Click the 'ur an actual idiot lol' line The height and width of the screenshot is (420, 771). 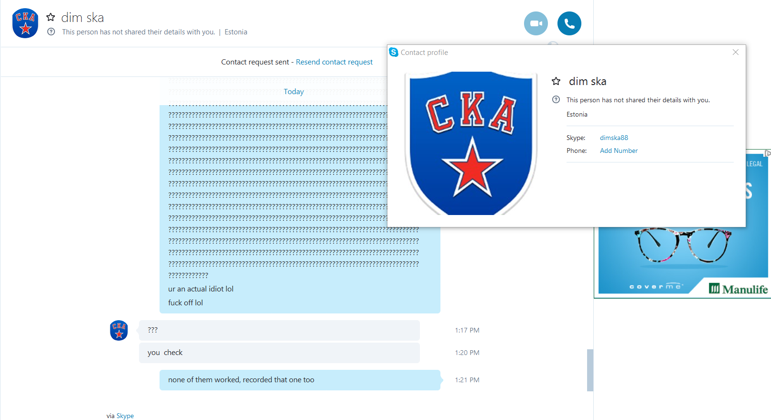(201, 289)
